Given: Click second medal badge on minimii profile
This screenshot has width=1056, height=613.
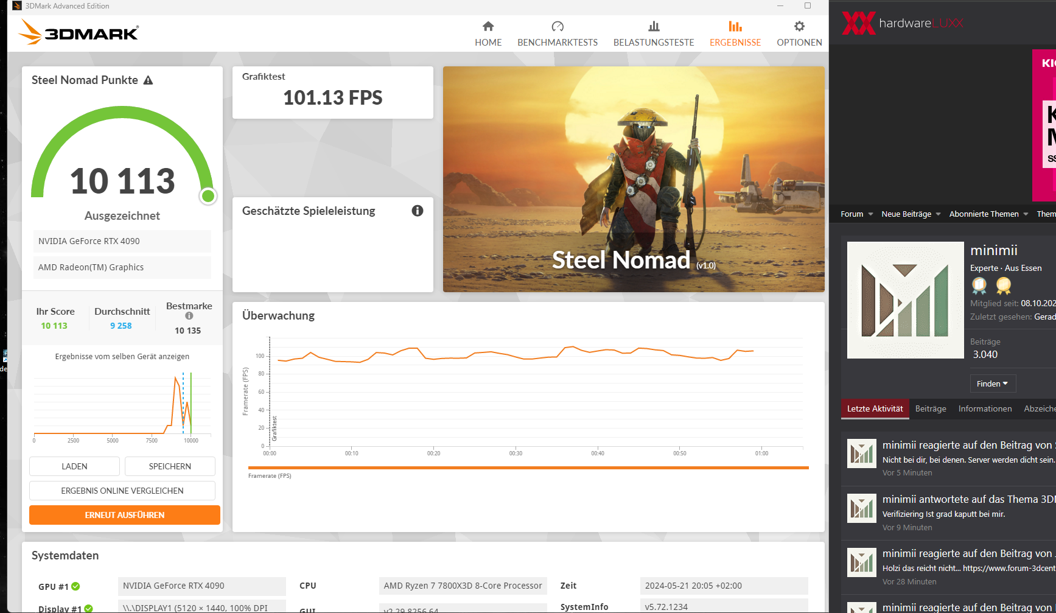Looking at the screenshot, I should click(x=1004, y=285).
